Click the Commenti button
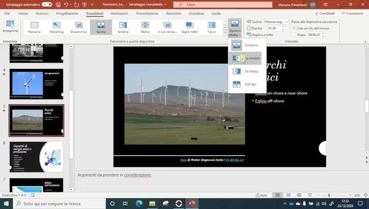The image size is (369, 209). pyautogui.click(x=353, y=13)
